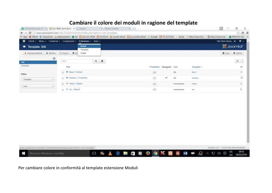Select Stili in the left sidebar
The height and width of the screenshot is (193, 272).
[x=38, y=62]
